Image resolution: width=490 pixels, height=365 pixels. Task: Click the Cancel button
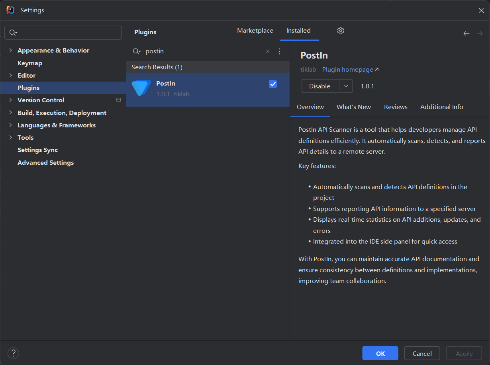tap(422, 353)
